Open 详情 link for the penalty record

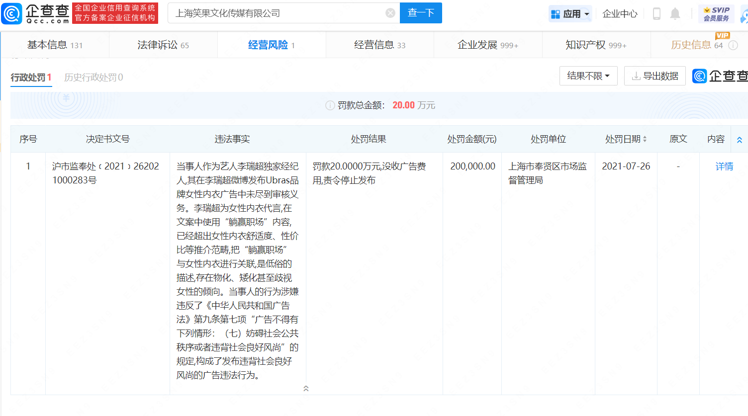point(724,166)
